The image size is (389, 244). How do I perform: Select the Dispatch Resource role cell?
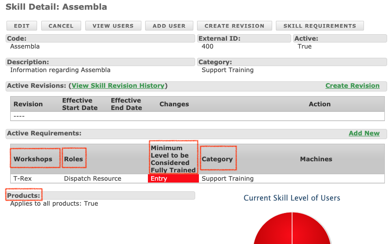pyautogui.click(x=93, y=178)
